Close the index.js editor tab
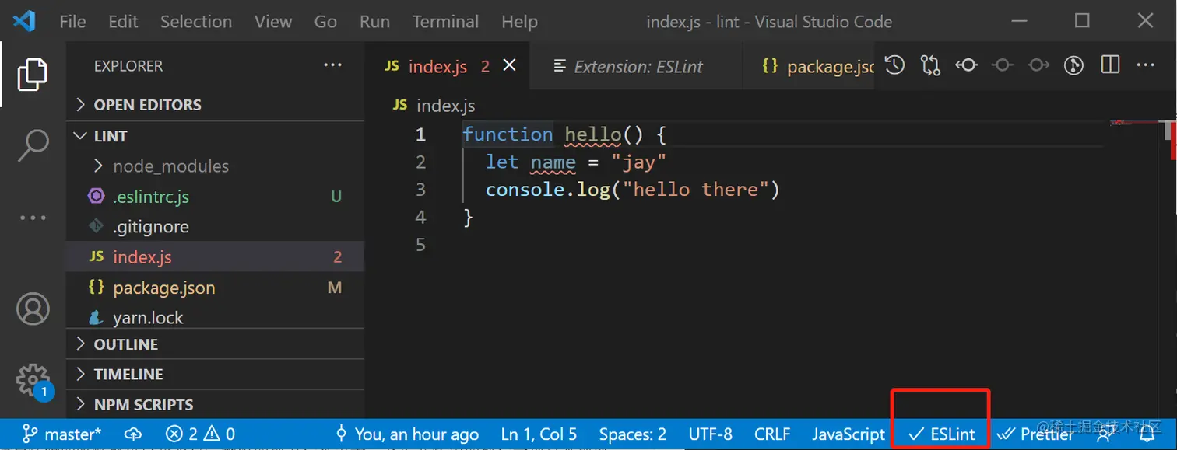The width and height of the screenshot is (1177, 450). tap(509, 66)
